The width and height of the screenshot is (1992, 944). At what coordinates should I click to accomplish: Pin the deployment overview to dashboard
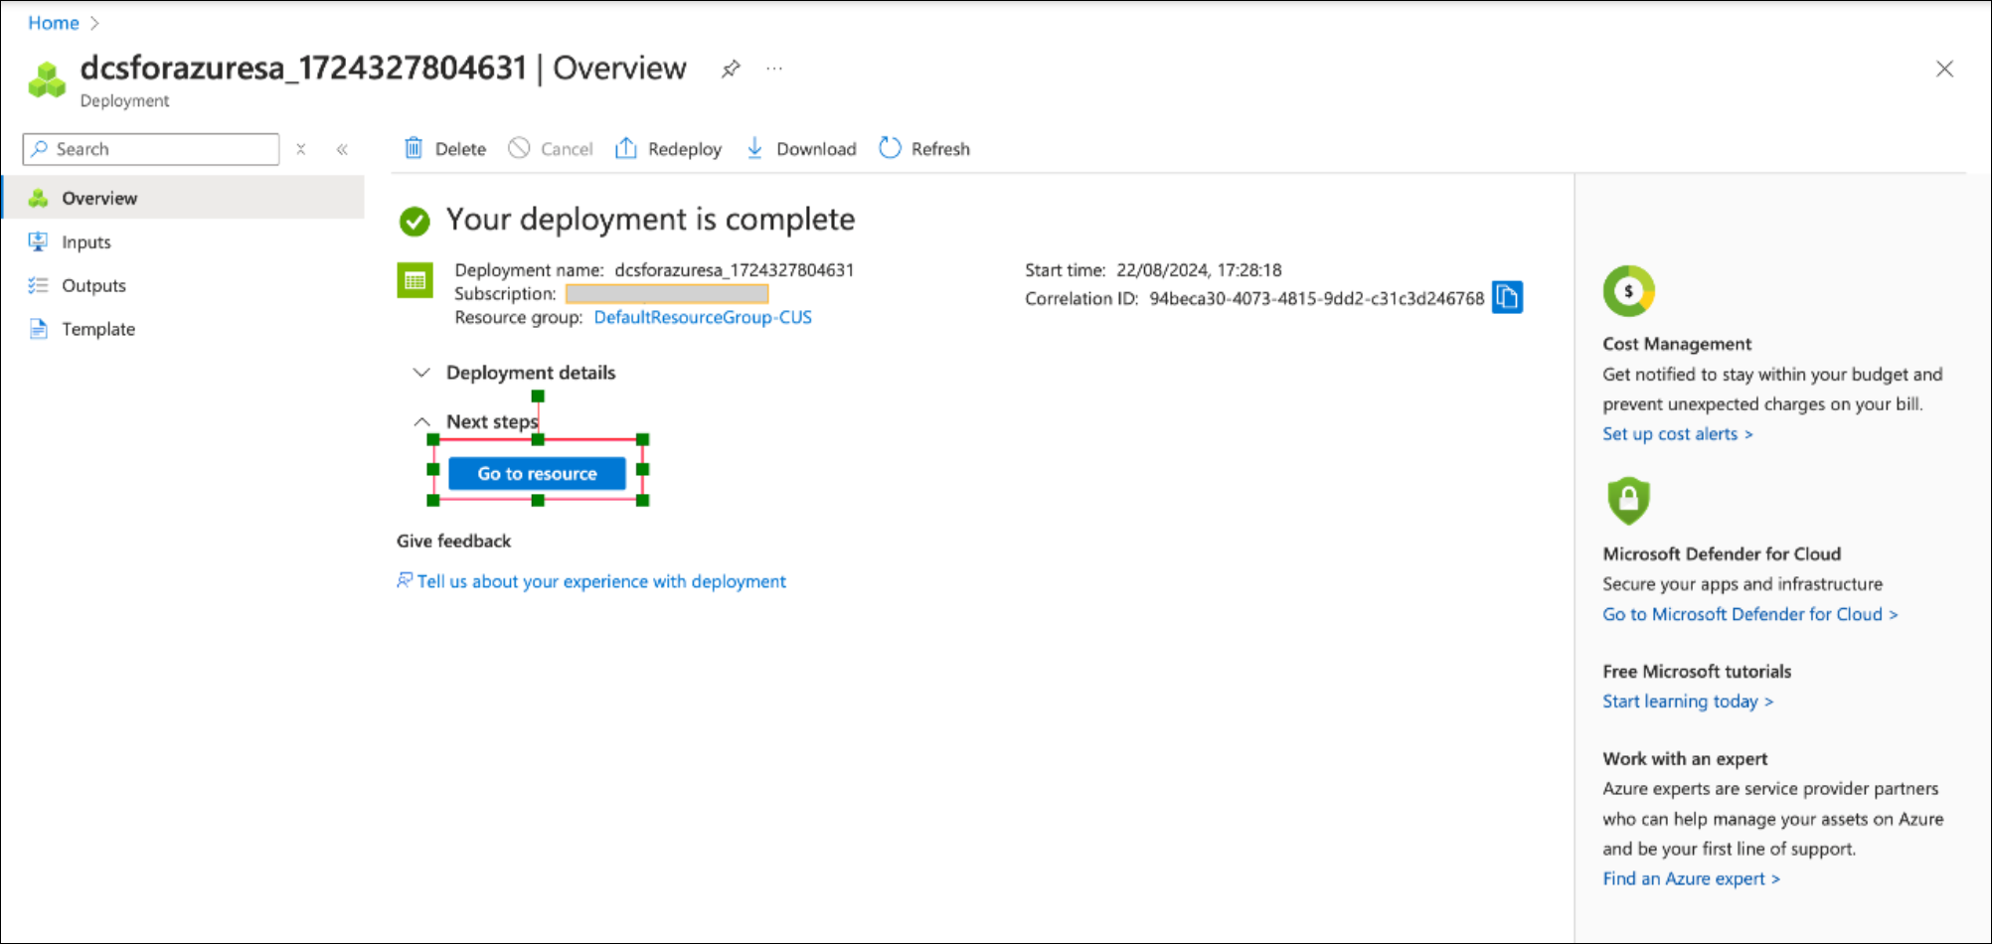pos(731,69)
